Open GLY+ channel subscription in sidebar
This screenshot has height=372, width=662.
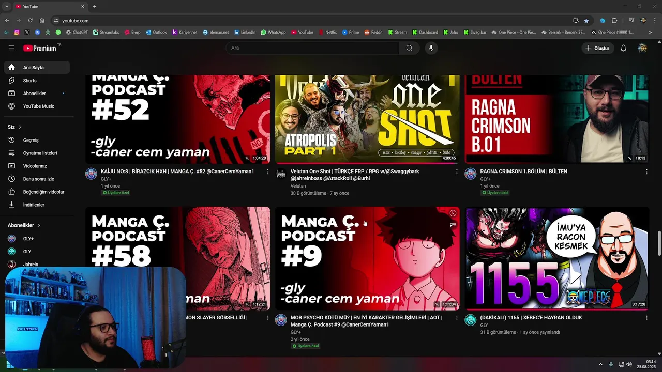(x=37, y=239)
